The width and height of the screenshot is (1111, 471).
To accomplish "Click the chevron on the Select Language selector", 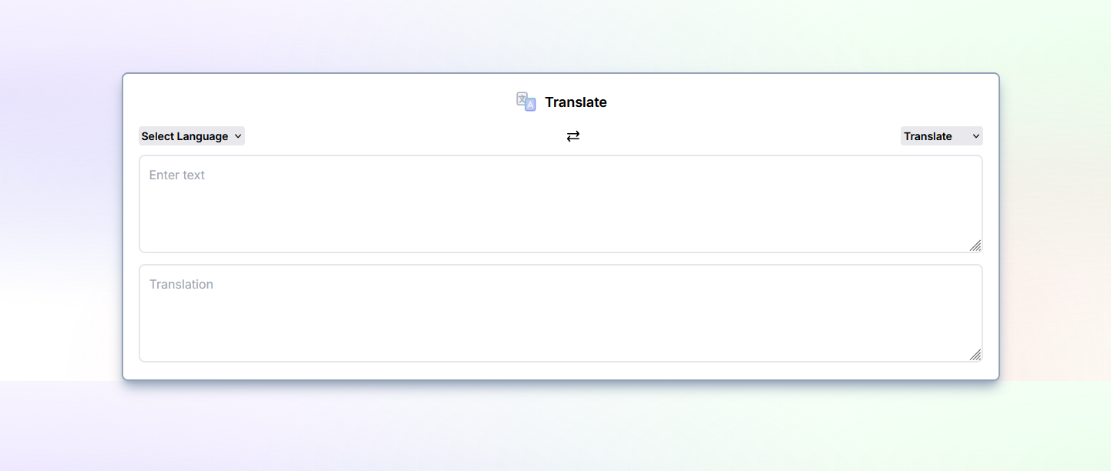I will point(238,136).
